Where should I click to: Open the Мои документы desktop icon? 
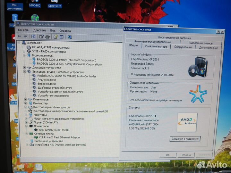coord(14,6)
